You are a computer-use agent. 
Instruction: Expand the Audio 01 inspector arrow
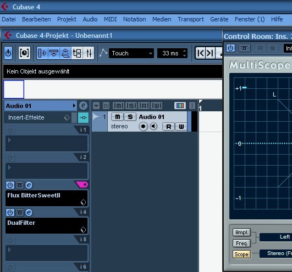pos(74,105)
